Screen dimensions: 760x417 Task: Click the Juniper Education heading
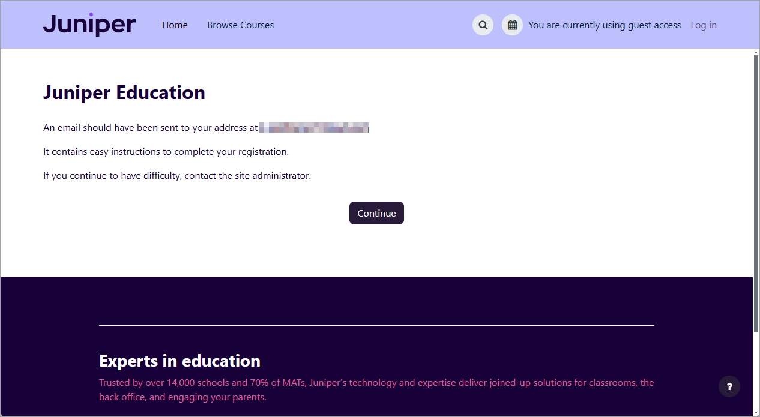coord(124,92)
